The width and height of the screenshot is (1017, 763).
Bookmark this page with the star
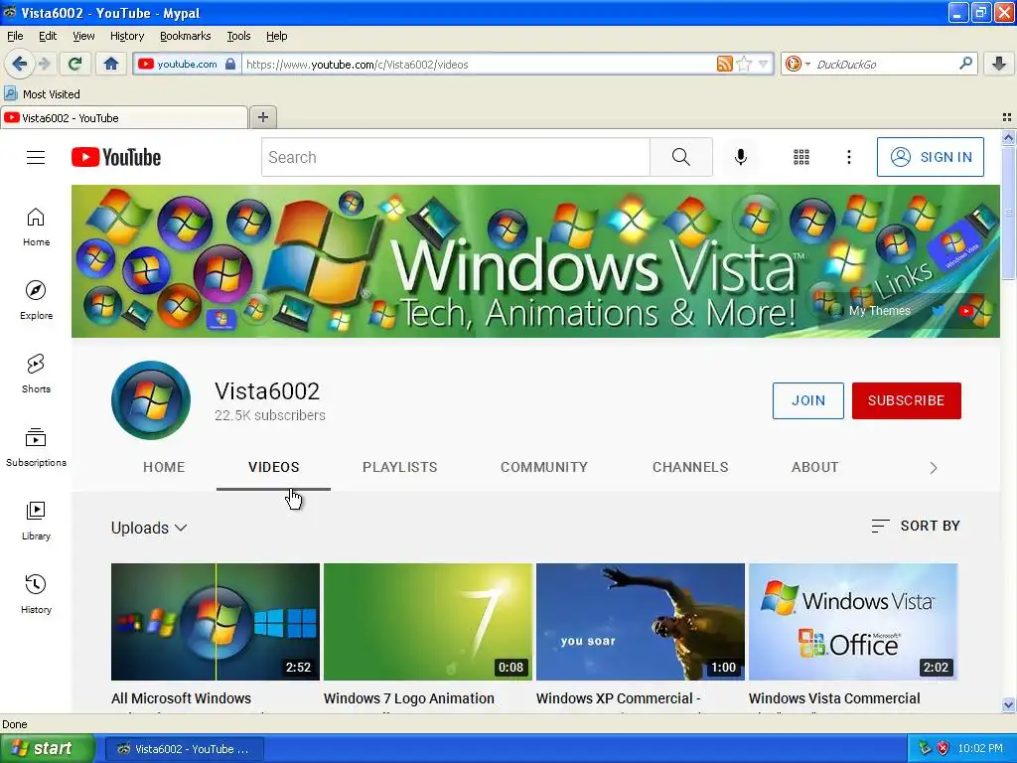click(744, 64)
